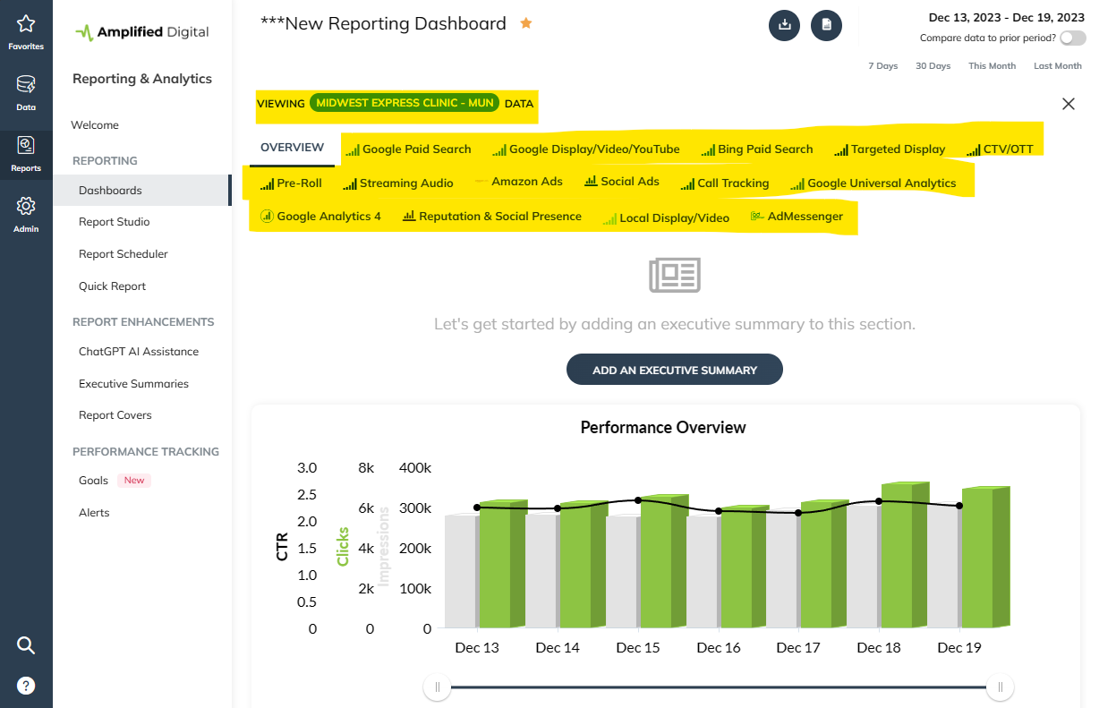Screen dimensions: 1099x708
Task: Select the 30 Days range link
Action: [933, 66]
